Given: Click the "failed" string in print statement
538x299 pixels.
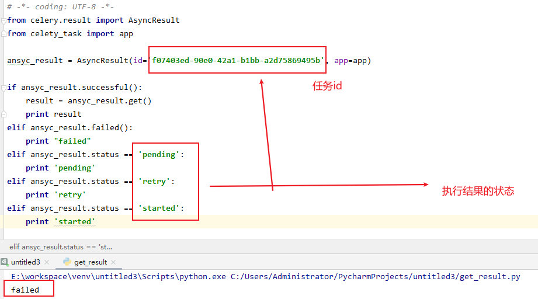Looking at the screenshot, I should click(72, 141).
